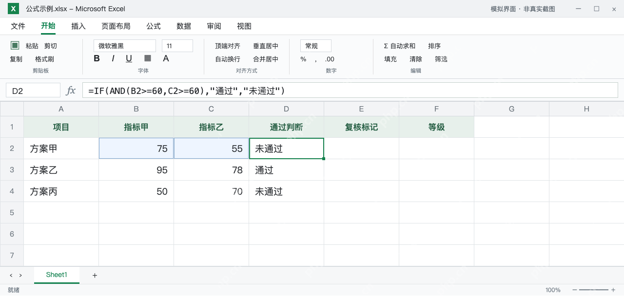Viewport: 624px width, 296px height.
Task: Click the 剪切 cut button
Action: [51, 46]
